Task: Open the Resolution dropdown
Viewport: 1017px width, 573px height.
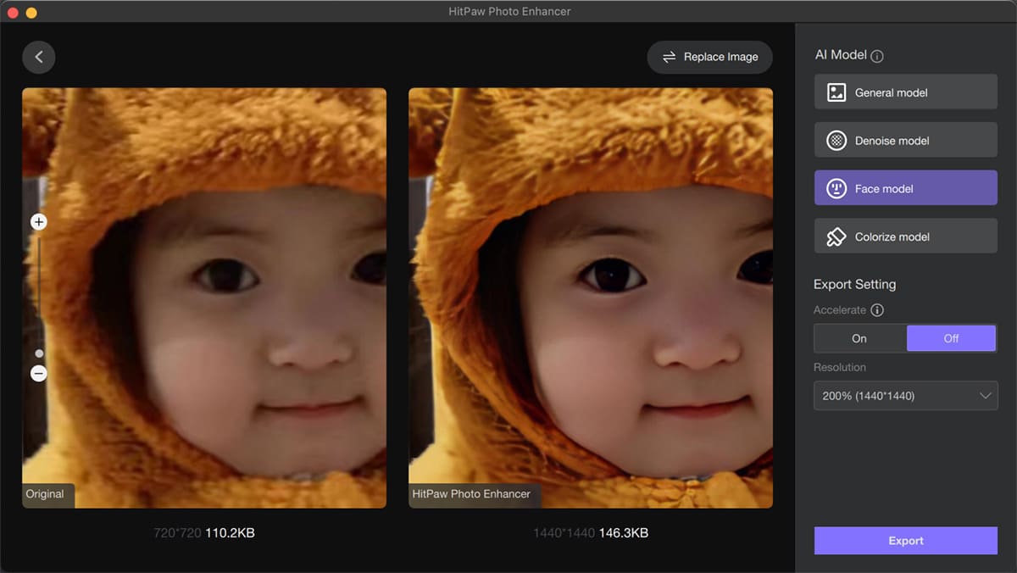Action: click(x=905, y=396)
